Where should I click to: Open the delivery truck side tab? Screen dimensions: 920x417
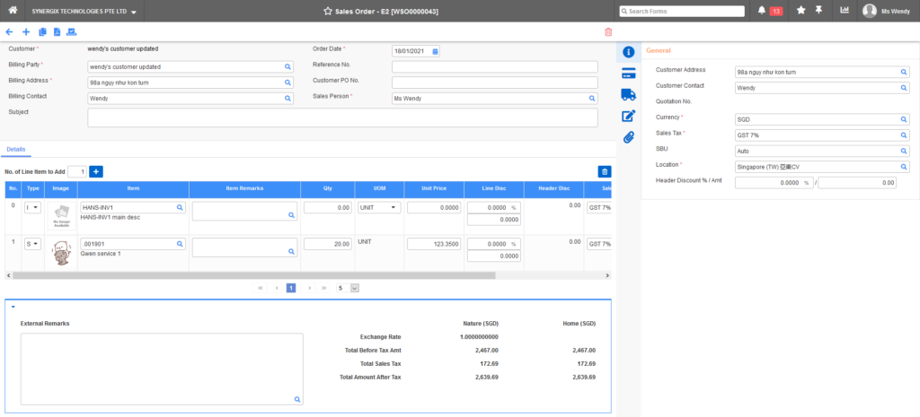pos(628,93)
